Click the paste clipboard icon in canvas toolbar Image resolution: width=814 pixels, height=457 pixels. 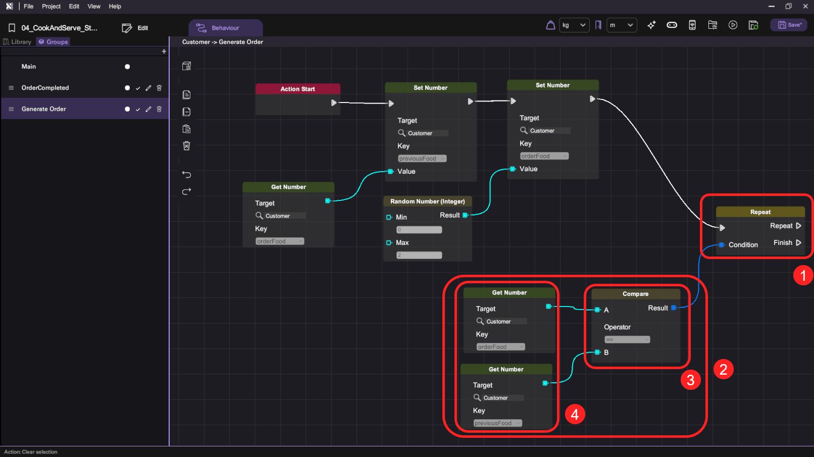pos(186,129)
